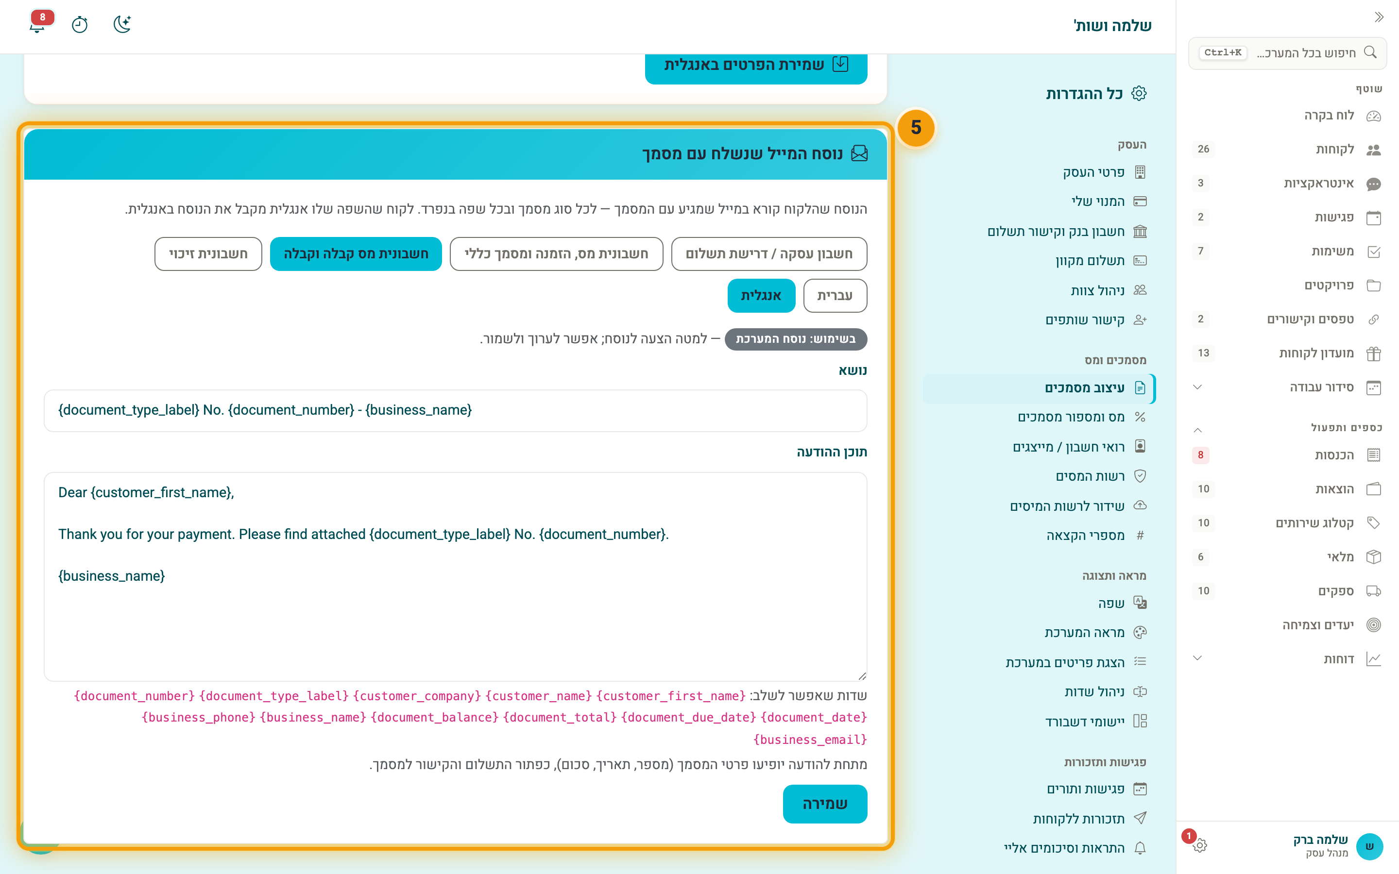Click the search magnifier icon

pyautogui.click(x=1369, y=52)
